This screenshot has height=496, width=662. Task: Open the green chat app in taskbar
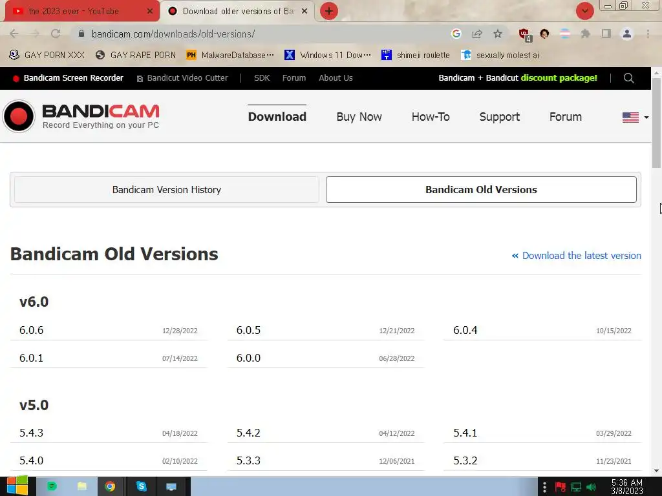(x=52, y=487)
